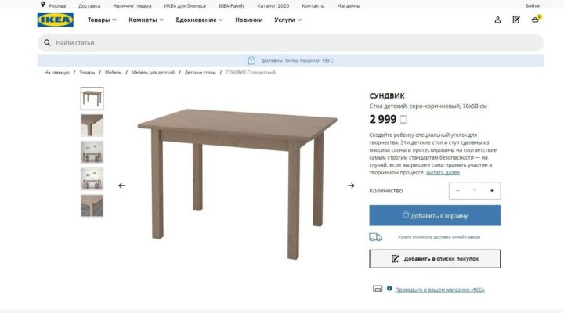This screenshot has height=313, width=564.
Task: Click the delivery truck icon
Action: click(x=375, y=237)
